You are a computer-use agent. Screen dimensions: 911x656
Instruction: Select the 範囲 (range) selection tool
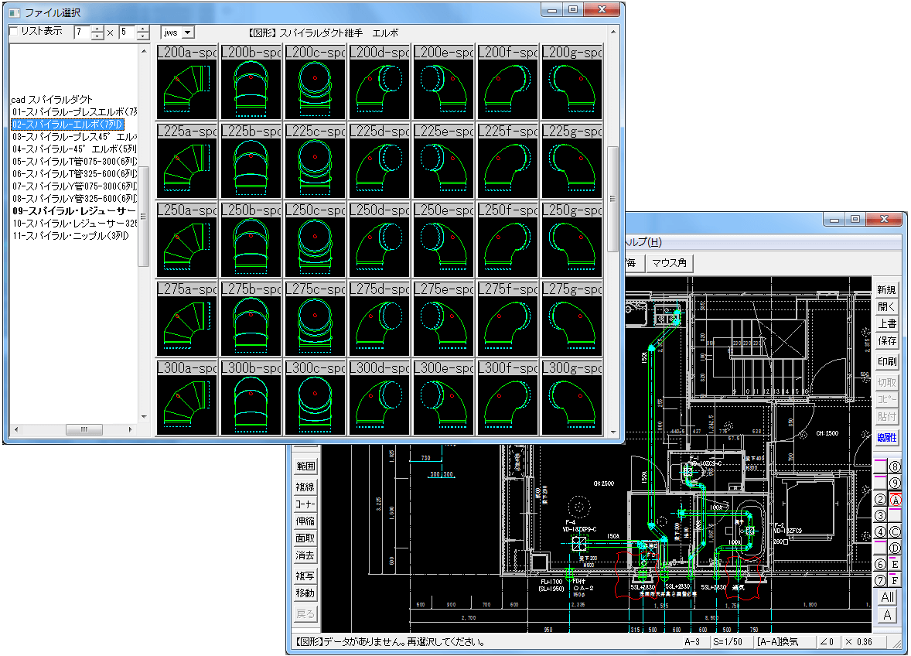(x=305, y=466)
